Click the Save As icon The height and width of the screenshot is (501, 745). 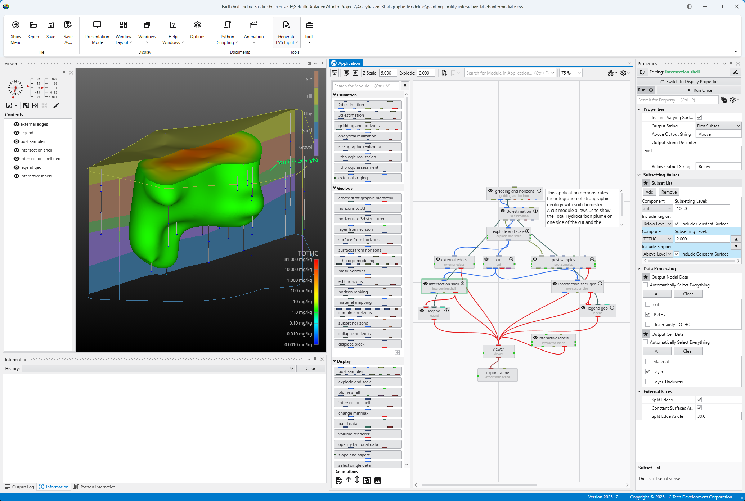click(68, 25)
